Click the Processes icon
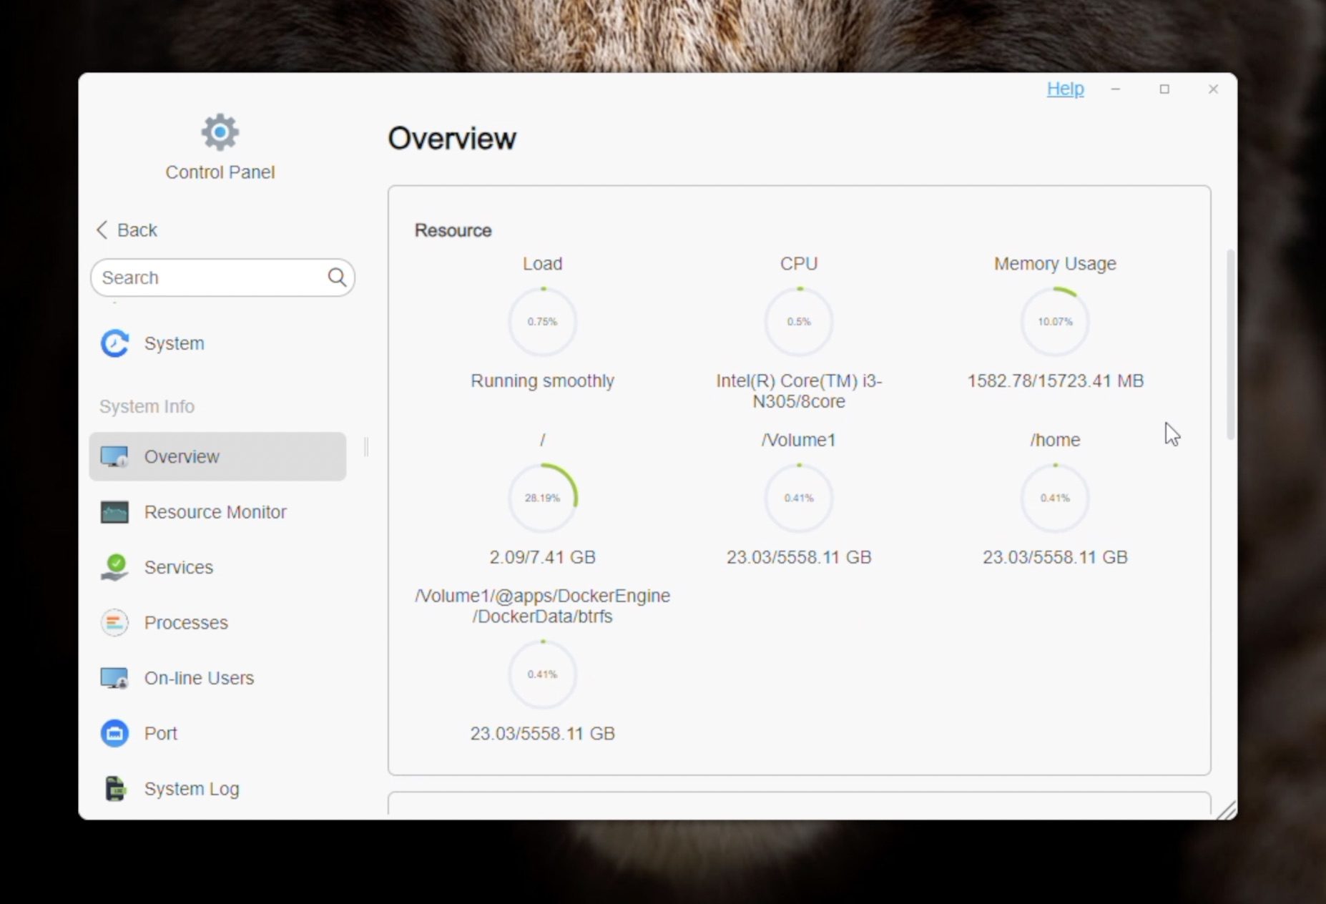 point(114,623)
